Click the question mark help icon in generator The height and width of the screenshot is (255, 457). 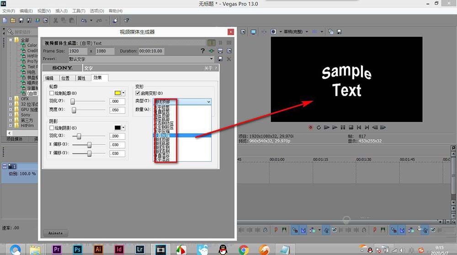[x=203, y=51]
